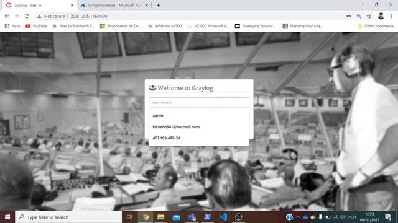The image size is (398, 223).
Task: Open the notification center icon
Action: coord(388,217)
